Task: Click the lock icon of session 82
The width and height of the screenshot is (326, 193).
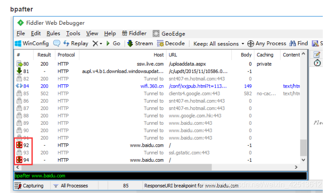Action: pos(19,78)
